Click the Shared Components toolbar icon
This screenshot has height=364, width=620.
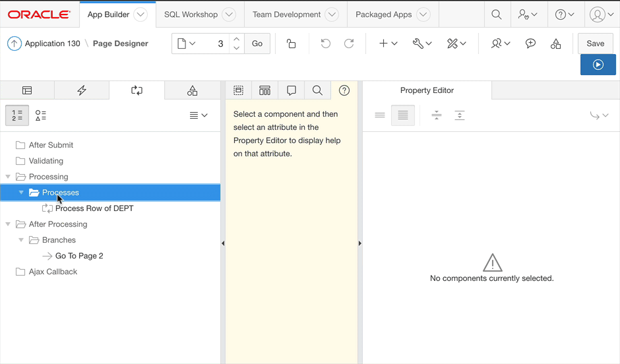(x=555, y=44)
